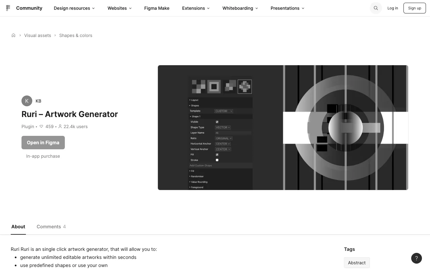430x269 pixels.
Task: Open Design resources dropdown menu
Action: pyautogui.click(x=74, y=8)
